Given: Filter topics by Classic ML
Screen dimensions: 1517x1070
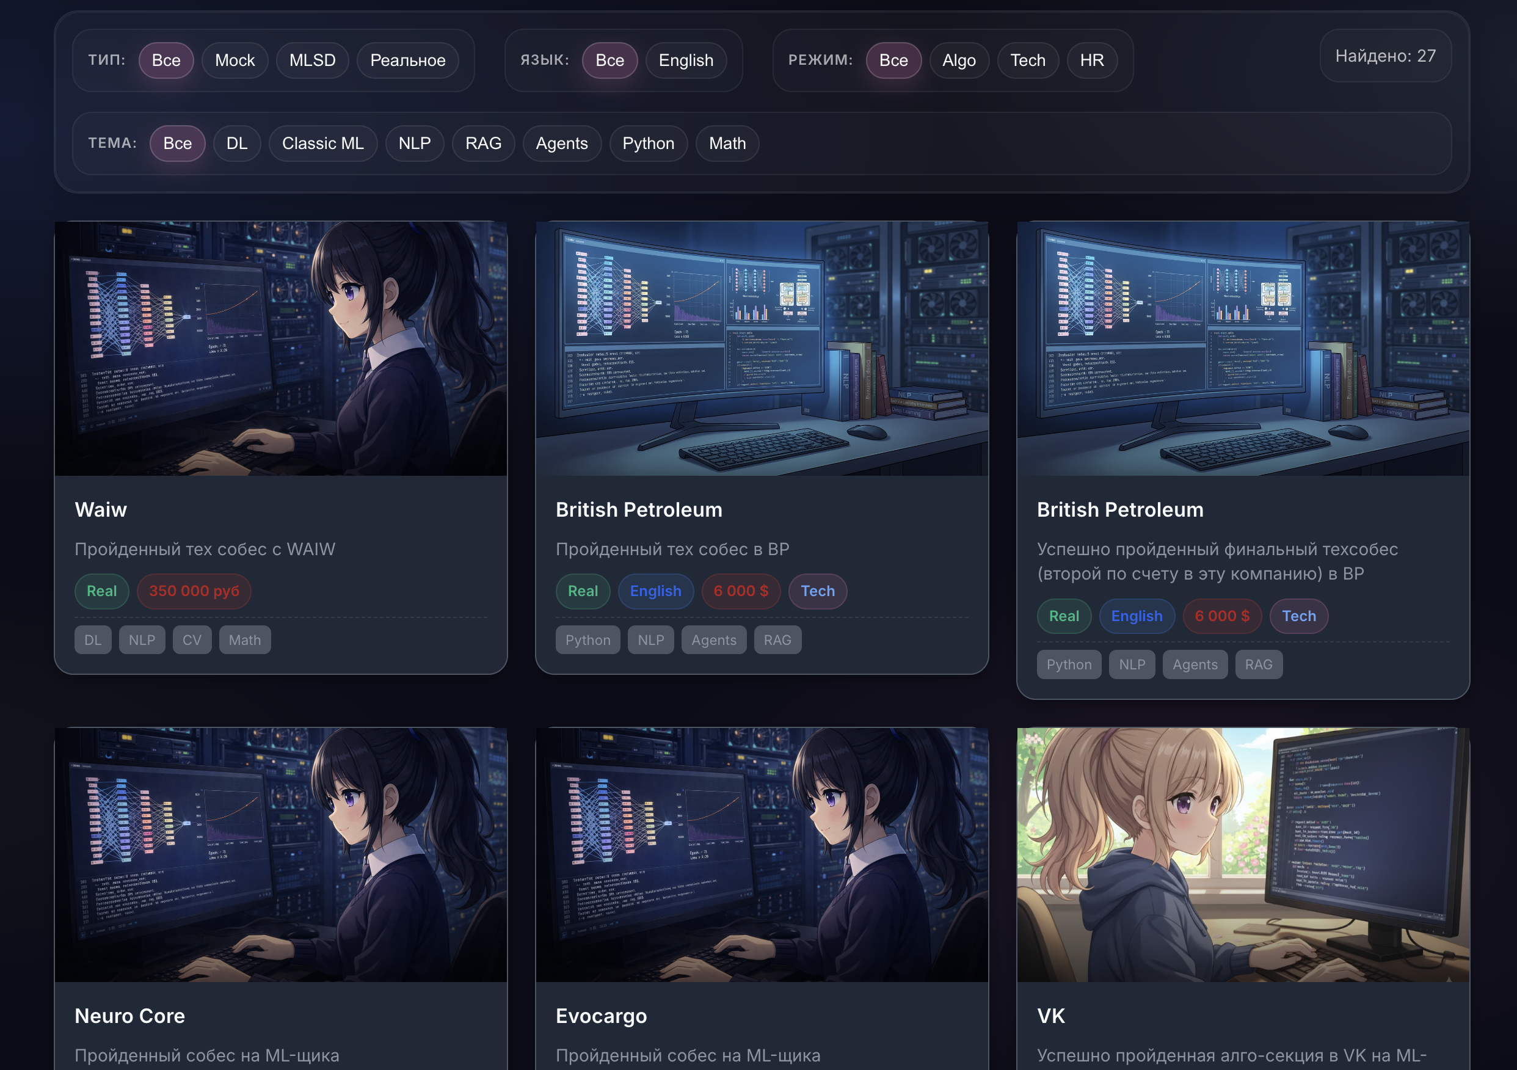Looking at the screenshot, I should 323,144.
